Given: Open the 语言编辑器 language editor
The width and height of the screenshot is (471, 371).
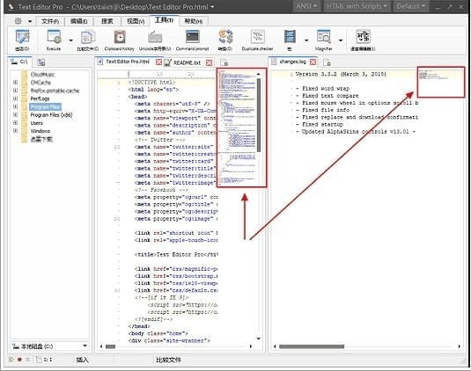Looking at the screenshot, I should (363, 40).
